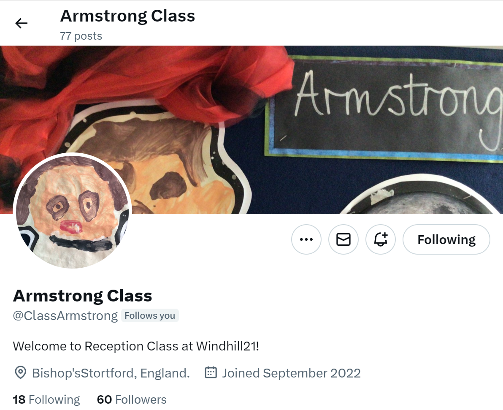Open the message envelope icon
503x410 pixels.
pos(343,239)
